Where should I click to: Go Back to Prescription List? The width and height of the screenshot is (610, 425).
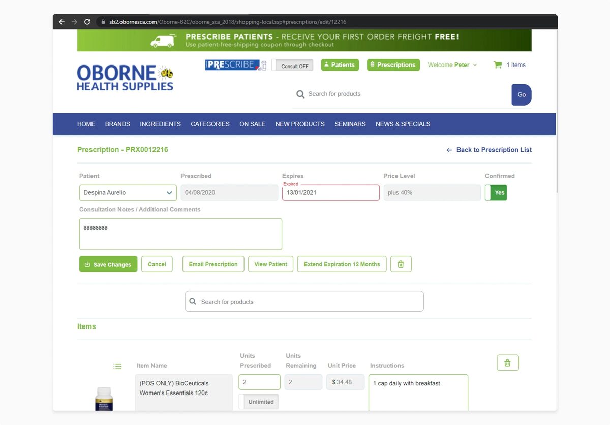point(489,150)
